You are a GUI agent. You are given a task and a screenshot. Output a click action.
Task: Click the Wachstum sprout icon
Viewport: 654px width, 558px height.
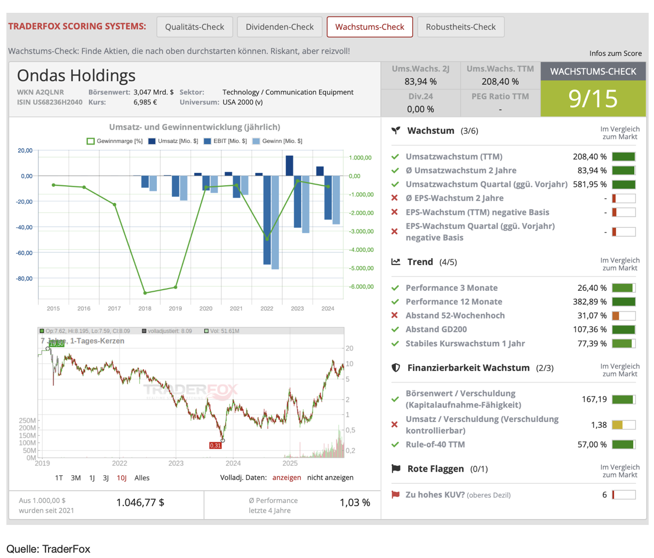[x=396, y=131]
